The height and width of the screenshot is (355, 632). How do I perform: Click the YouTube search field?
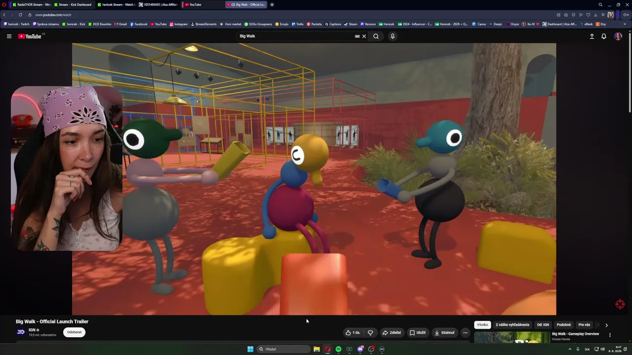pos(296,36)
